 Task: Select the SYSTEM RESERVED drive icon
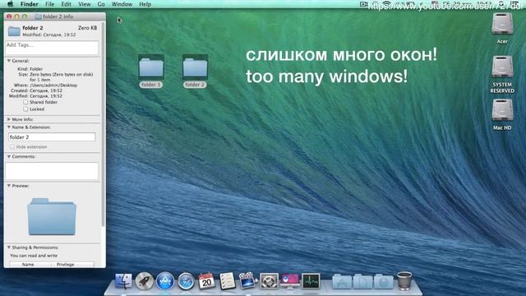tap(502, 67)
